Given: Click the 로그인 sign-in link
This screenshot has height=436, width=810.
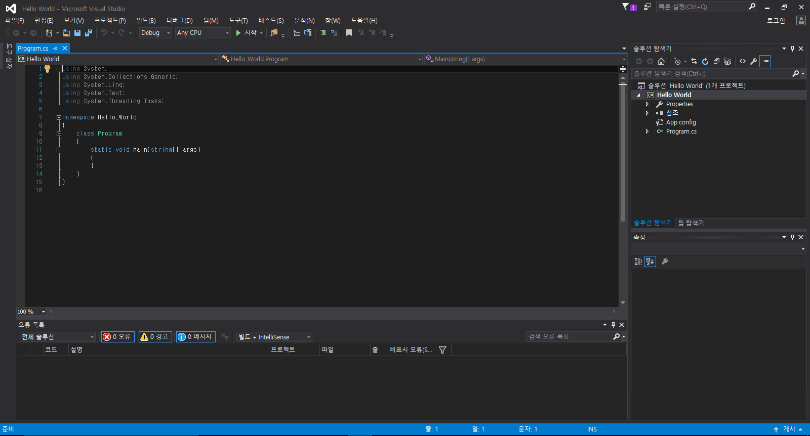Looking at the screenshot, I should (x=776, y=21).
